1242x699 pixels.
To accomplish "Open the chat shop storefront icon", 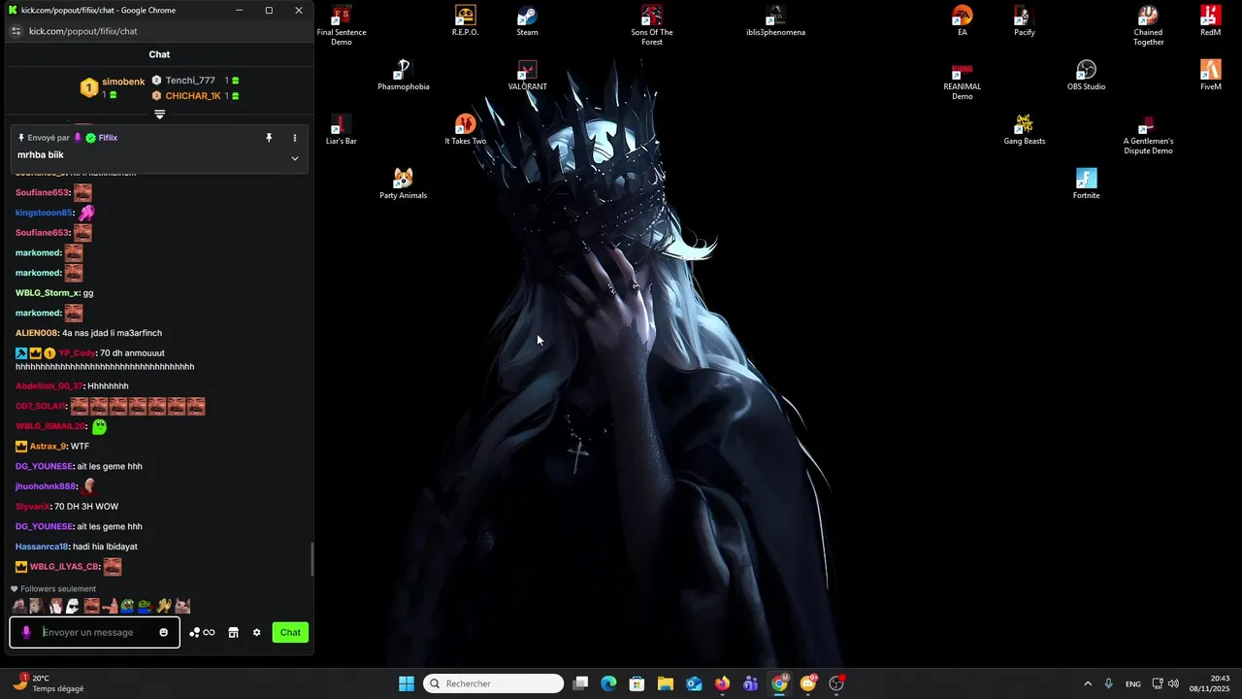I will pos(233,632).
